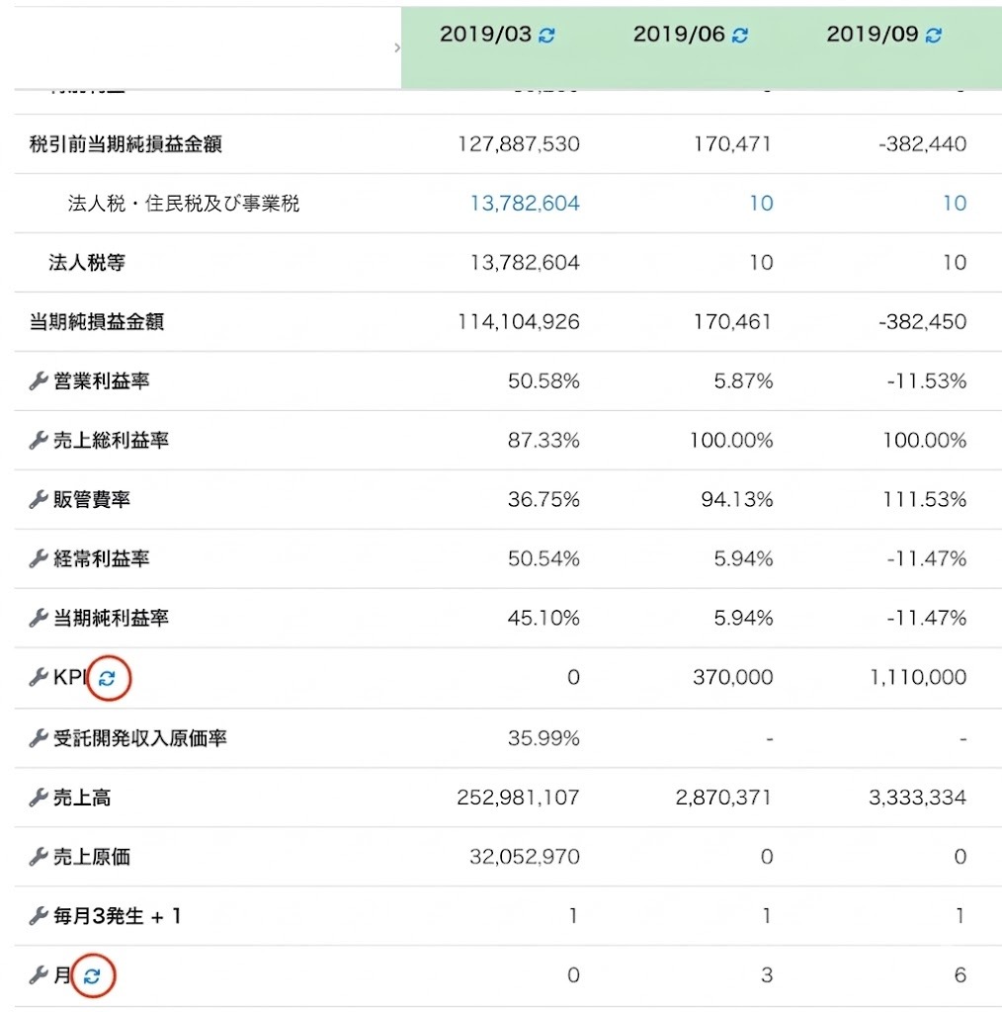Image resolution: width=1002 pixels, height=1012 pixels.
Task: Open the 13,782,604 corporate tax link
Action: 525,204
